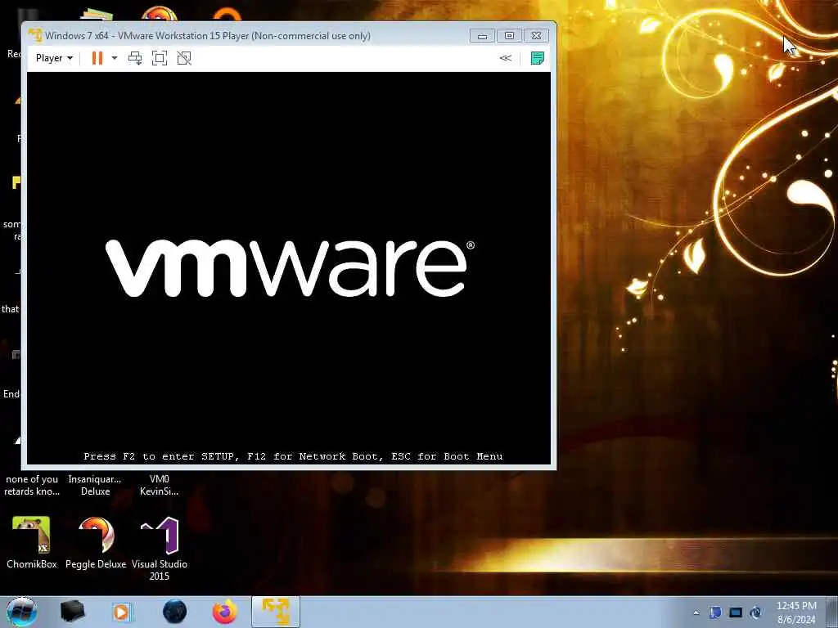Toggle Unity mode icon

coord(184,58)
